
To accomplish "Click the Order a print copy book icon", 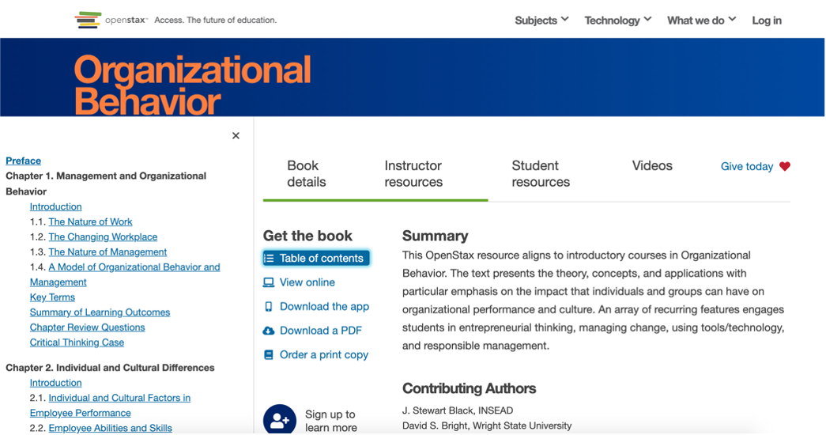I will 269,355.
